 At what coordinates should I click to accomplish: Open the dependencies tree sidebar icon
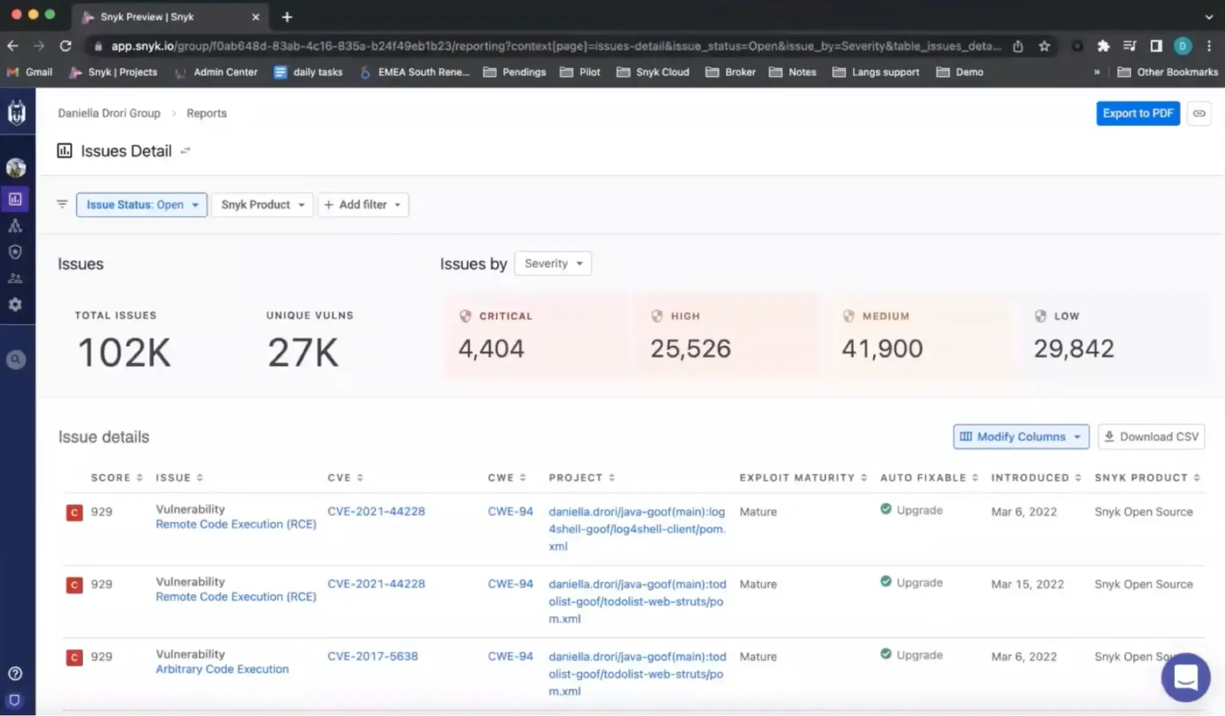click(15, 226)
